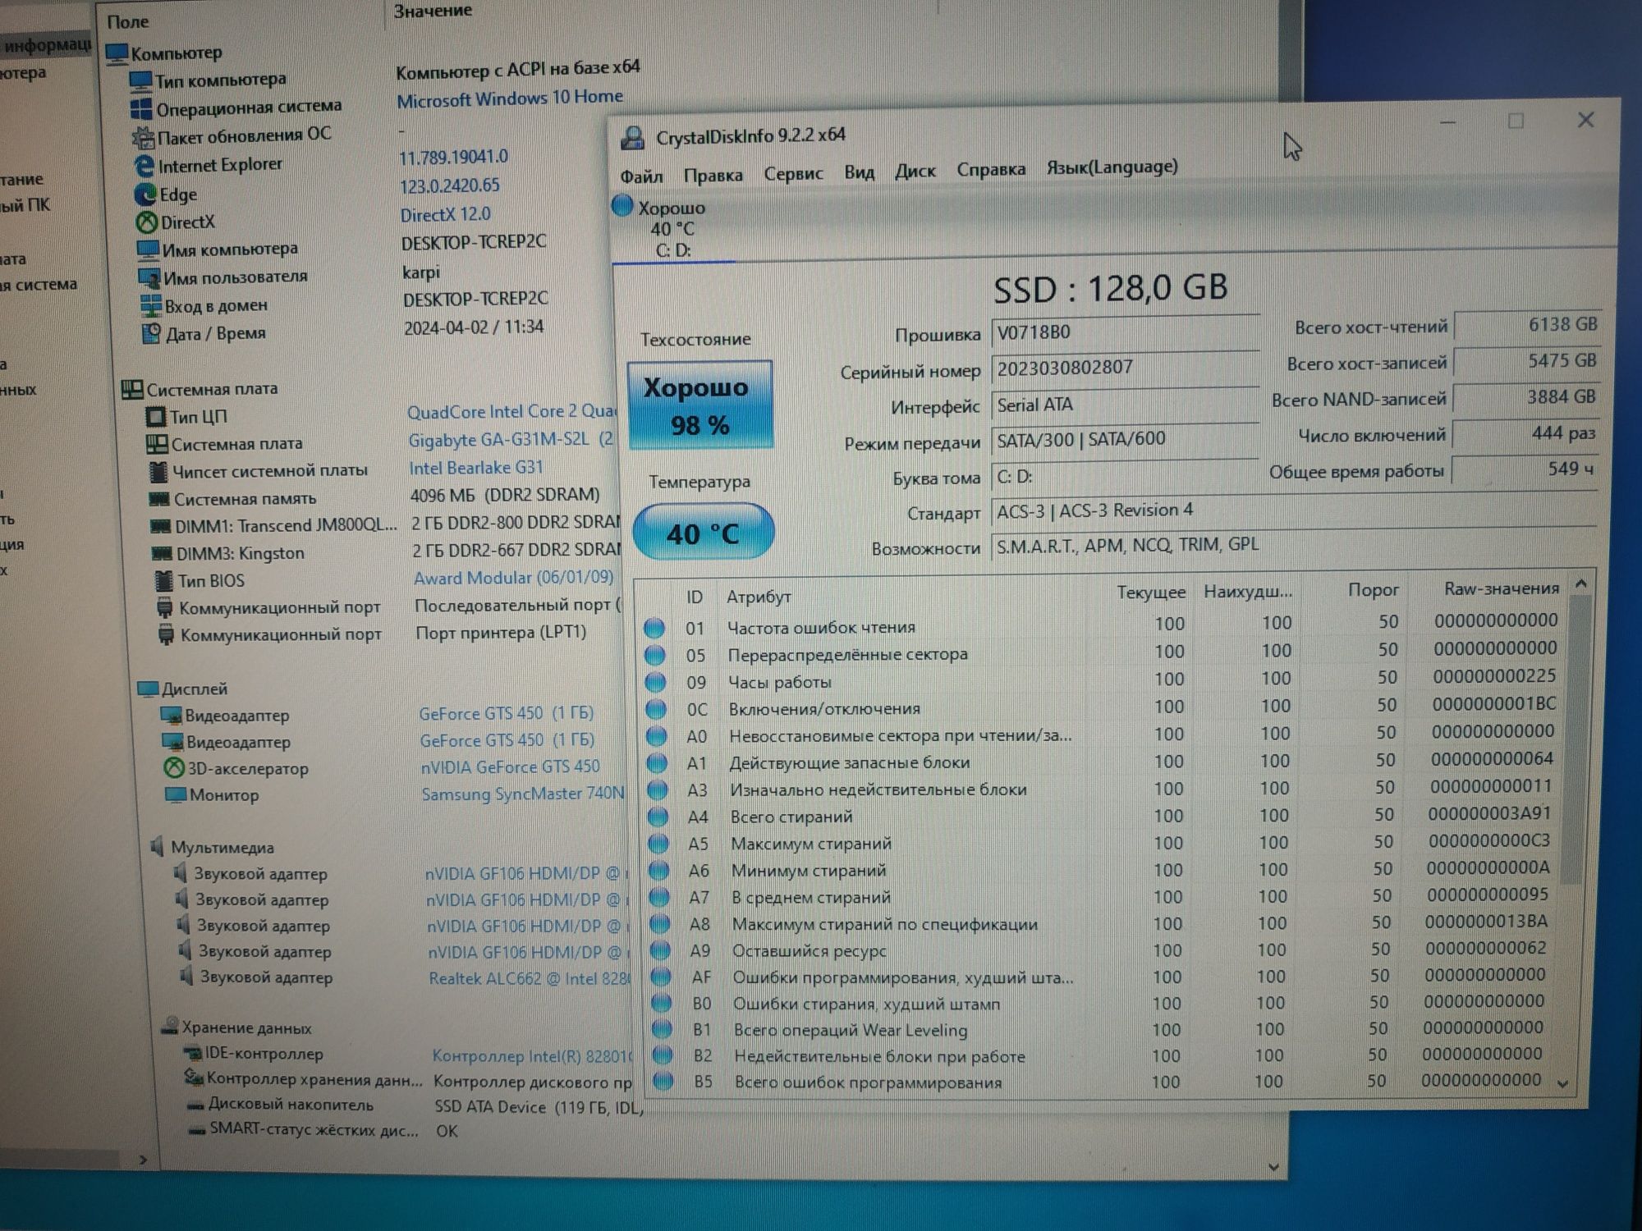Click the status orb for Всего операций Wear Leveling
Image resolution: width=1642 pixels, height=1231 pixels.
(x=663, y=1029)
